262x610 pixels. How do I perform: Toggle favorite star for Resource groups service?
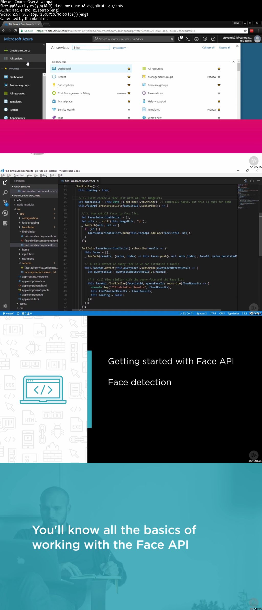click(219, 85)
